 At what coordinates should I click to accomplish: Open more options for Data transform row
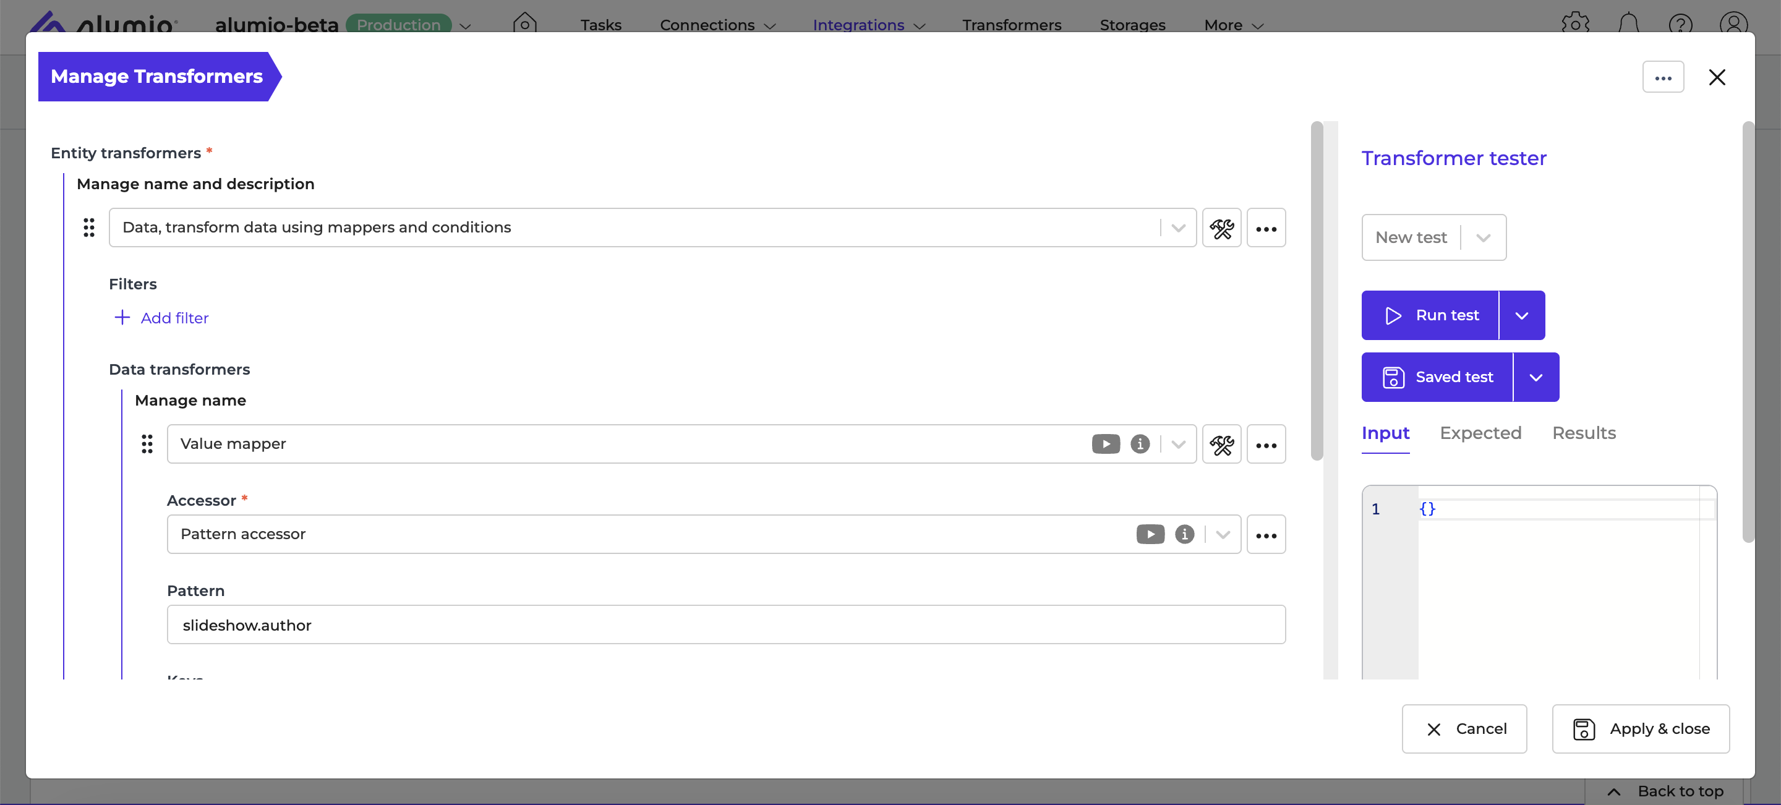point(1265,228)
